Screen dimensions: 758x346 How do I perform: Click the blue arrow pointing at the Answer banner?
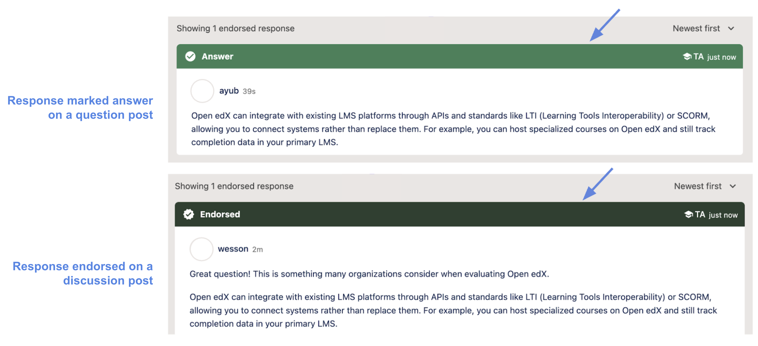(x=604, y=26)
